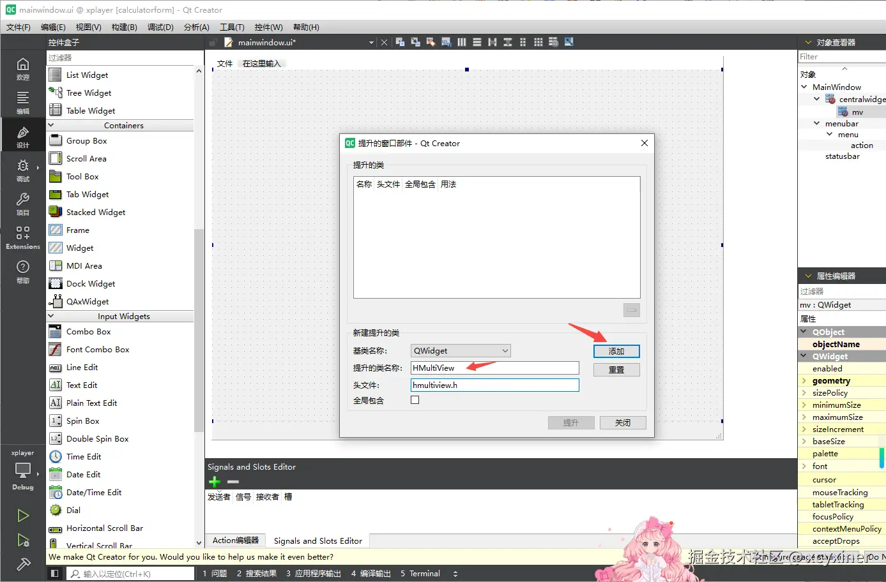Add new signal-slot connection with plus

tap(215, 482)
